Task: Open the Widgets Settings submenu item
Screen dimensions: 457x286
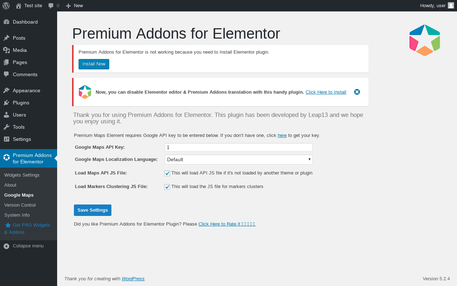Action: (22, 175)
